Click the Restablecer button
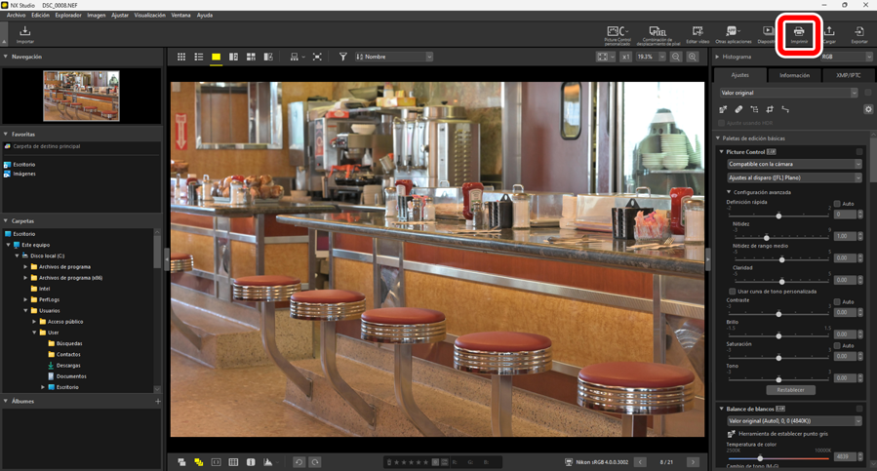This screenshot has height=471, width=877. point(790,390)
